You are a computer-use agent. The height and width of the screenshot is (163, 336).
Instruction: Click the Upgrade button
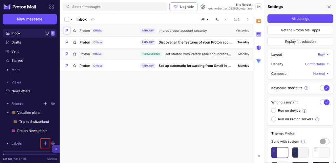(183, 7)
